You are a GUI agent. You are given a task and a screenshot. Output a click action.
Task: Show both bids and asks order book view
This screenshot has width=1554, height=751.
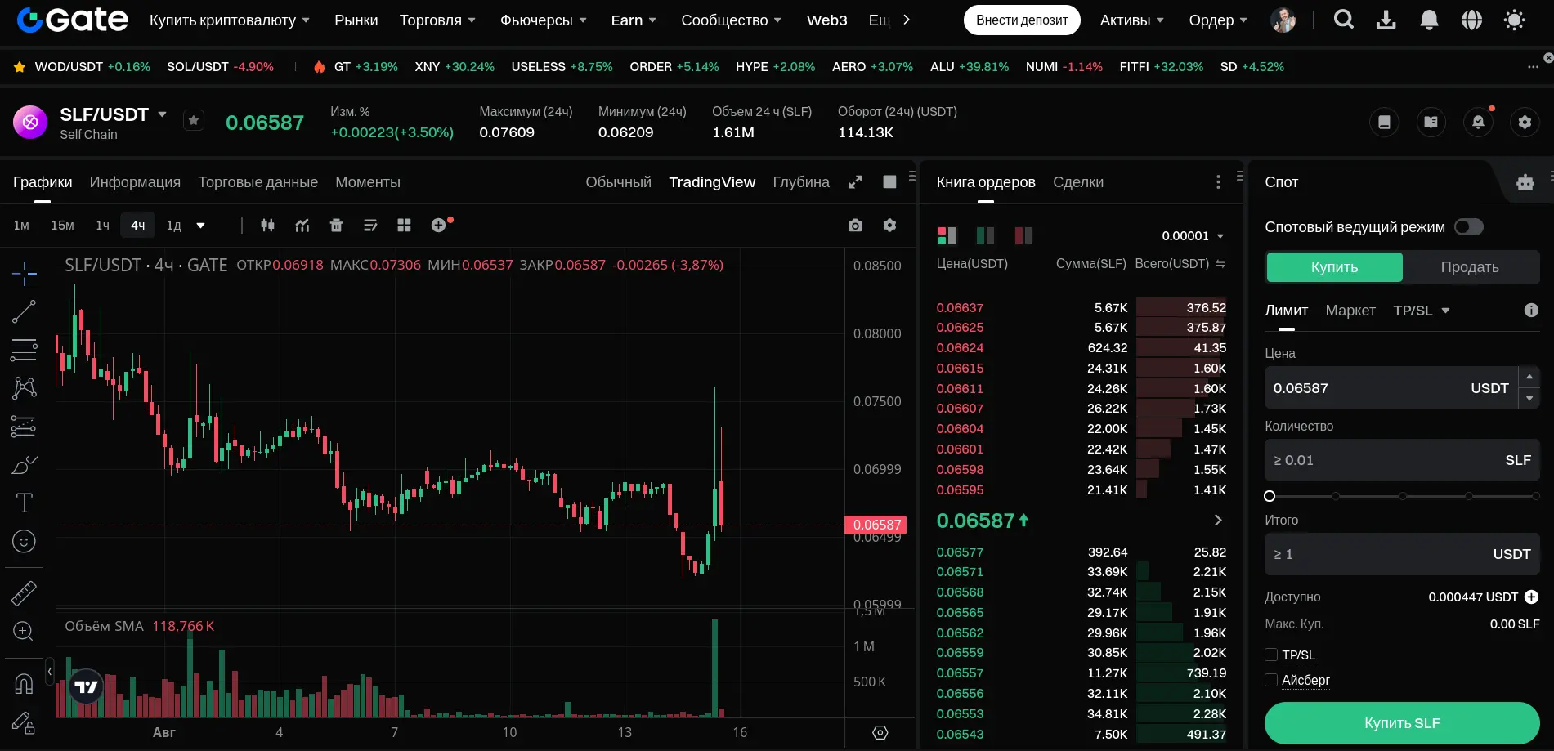pos(947,235)
